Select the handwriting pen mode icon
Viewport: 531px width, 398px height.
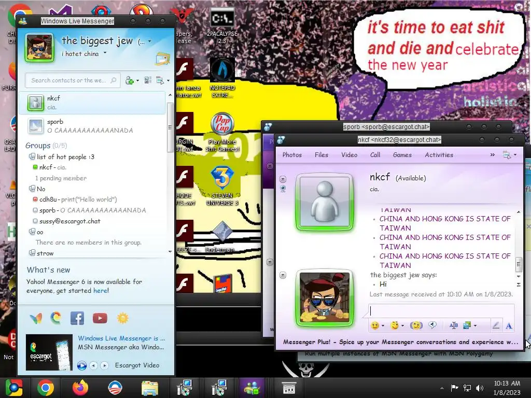point(496,325)
